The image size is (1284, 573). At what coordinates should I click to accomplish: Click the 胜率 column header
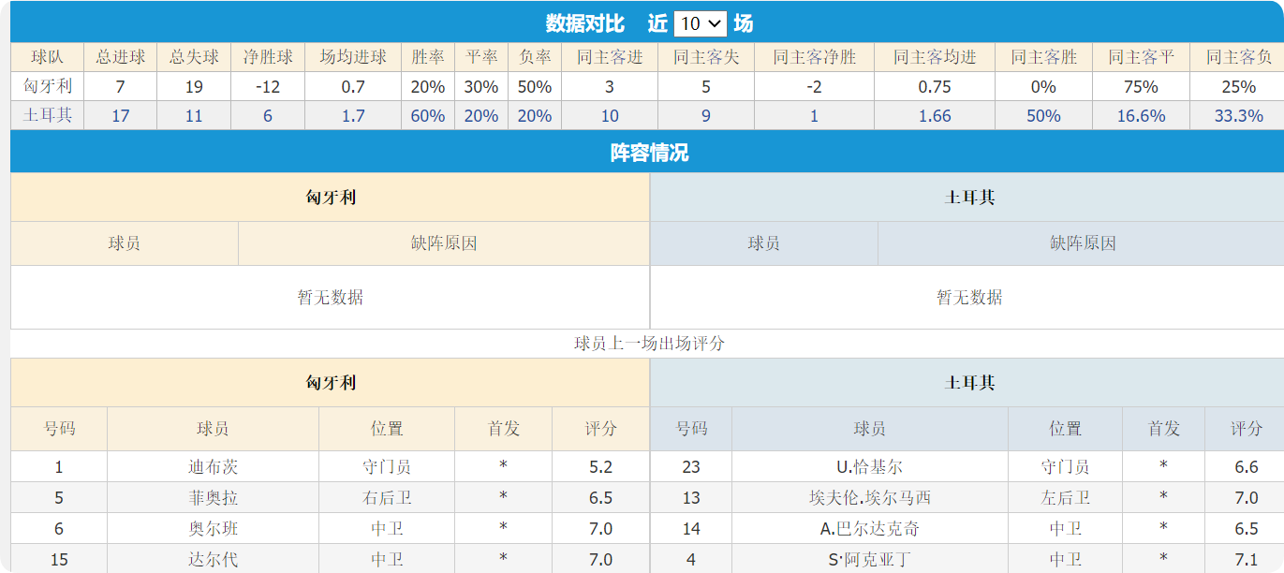tap(430, 56)
